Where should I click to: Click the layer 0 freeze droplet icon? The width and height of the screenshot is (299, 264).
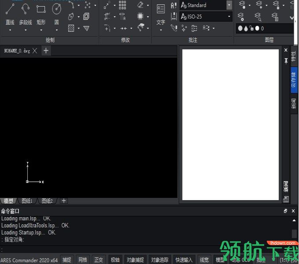[246, 28]
